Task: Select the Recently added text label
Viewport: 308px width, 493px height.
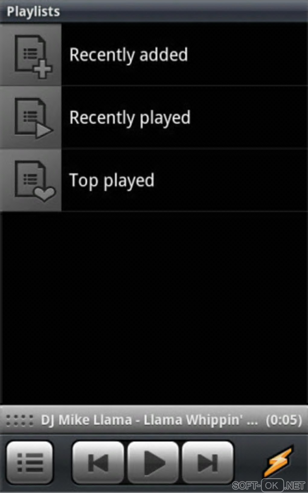Action: pyautogui.click(x=129, y=55)
